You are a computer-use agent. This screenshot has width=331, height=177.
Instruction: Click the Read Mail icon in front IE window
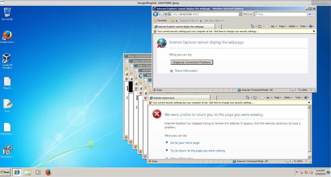tap(267, 26)
